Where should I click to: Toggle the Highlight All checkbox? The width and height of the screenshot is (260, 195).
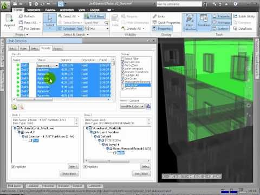[122, 75]
